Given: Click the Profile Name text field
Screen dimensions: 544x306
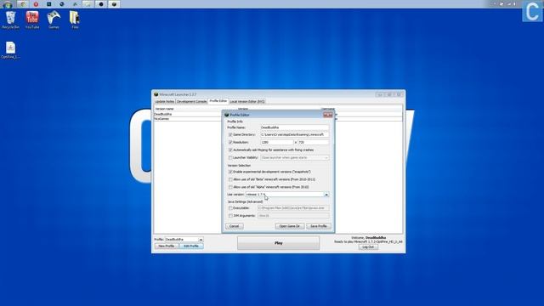Looking at the screenshot, I should (x=295, y=127).
